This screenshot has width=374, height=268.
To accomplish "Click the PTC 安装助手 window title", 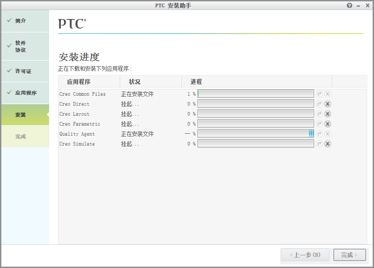I will click(x=173, y=5).
